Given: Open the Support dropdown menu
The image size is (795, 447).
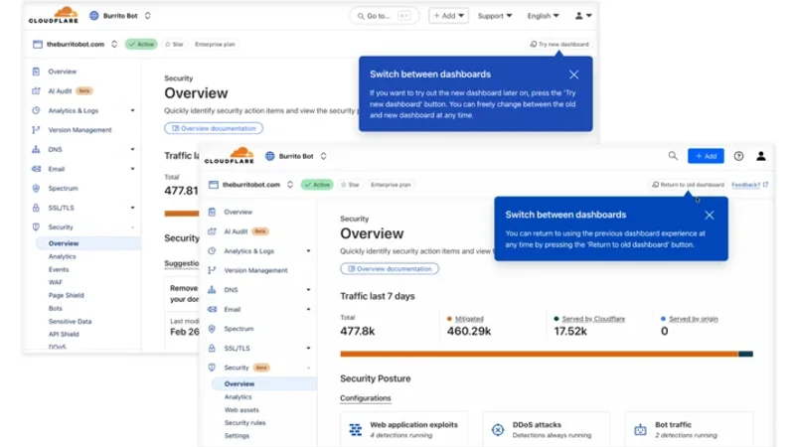Looking at the screenshot, I should tap(495, 16).
